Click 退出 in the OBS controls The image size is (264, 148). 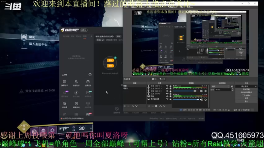coord(246,102)
